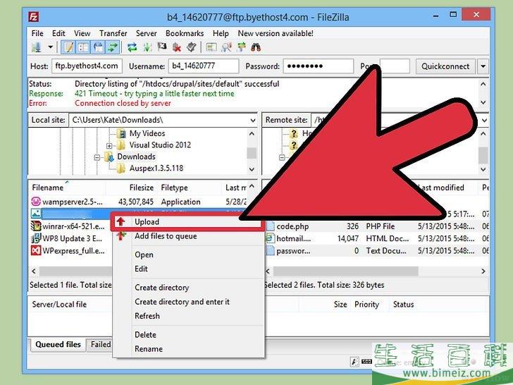The width and height of the screenshot is (513, 385).
Task: Choose Upload from the context menu
Action: 188,221
